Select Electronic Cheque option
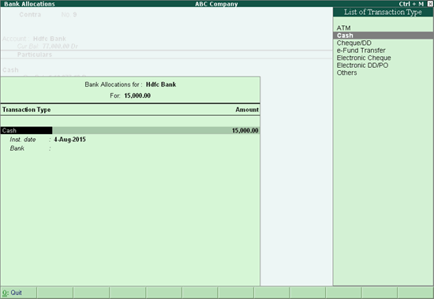434x299 pixels. pyautogui.click(x=364, y=58)
